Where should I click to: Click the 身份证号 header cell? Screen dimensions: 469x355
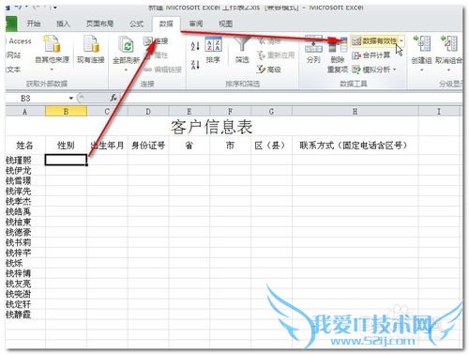click(148, 146)
